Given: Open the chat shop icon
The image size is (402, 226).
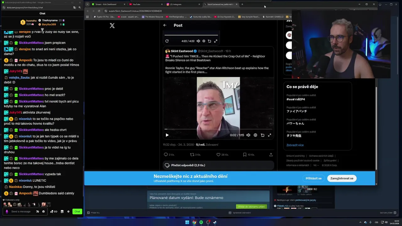Looking at the screenshot, I should pyautogui.click(x=62, y=212).
